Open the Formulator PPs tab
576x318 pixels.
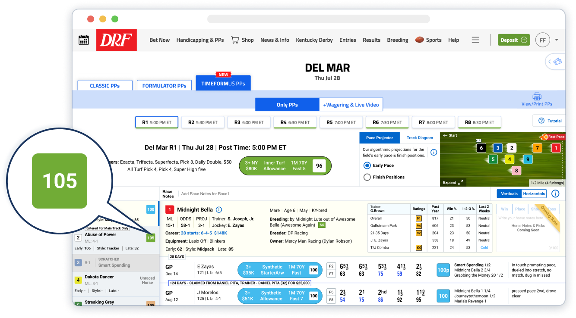[164, 85]
